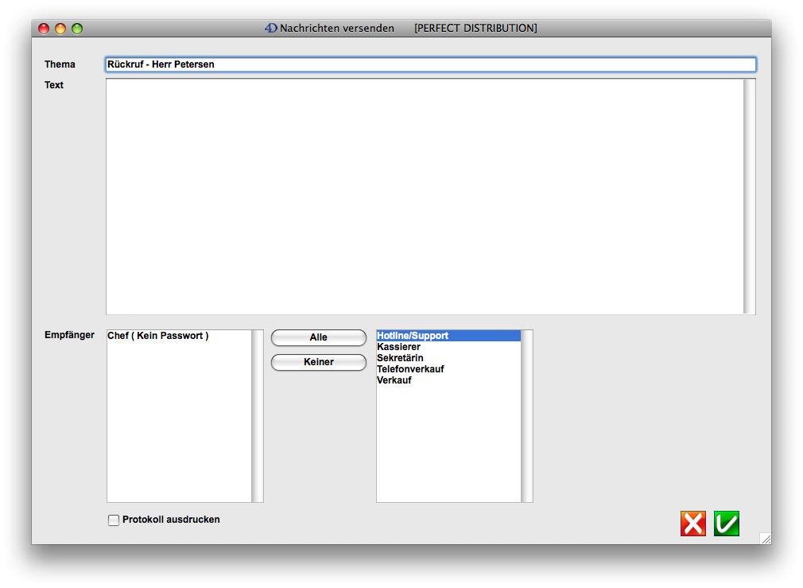Minimize the window with the yellow button
The height and width of the screenshot is (588, 803).
pos(60,29)
